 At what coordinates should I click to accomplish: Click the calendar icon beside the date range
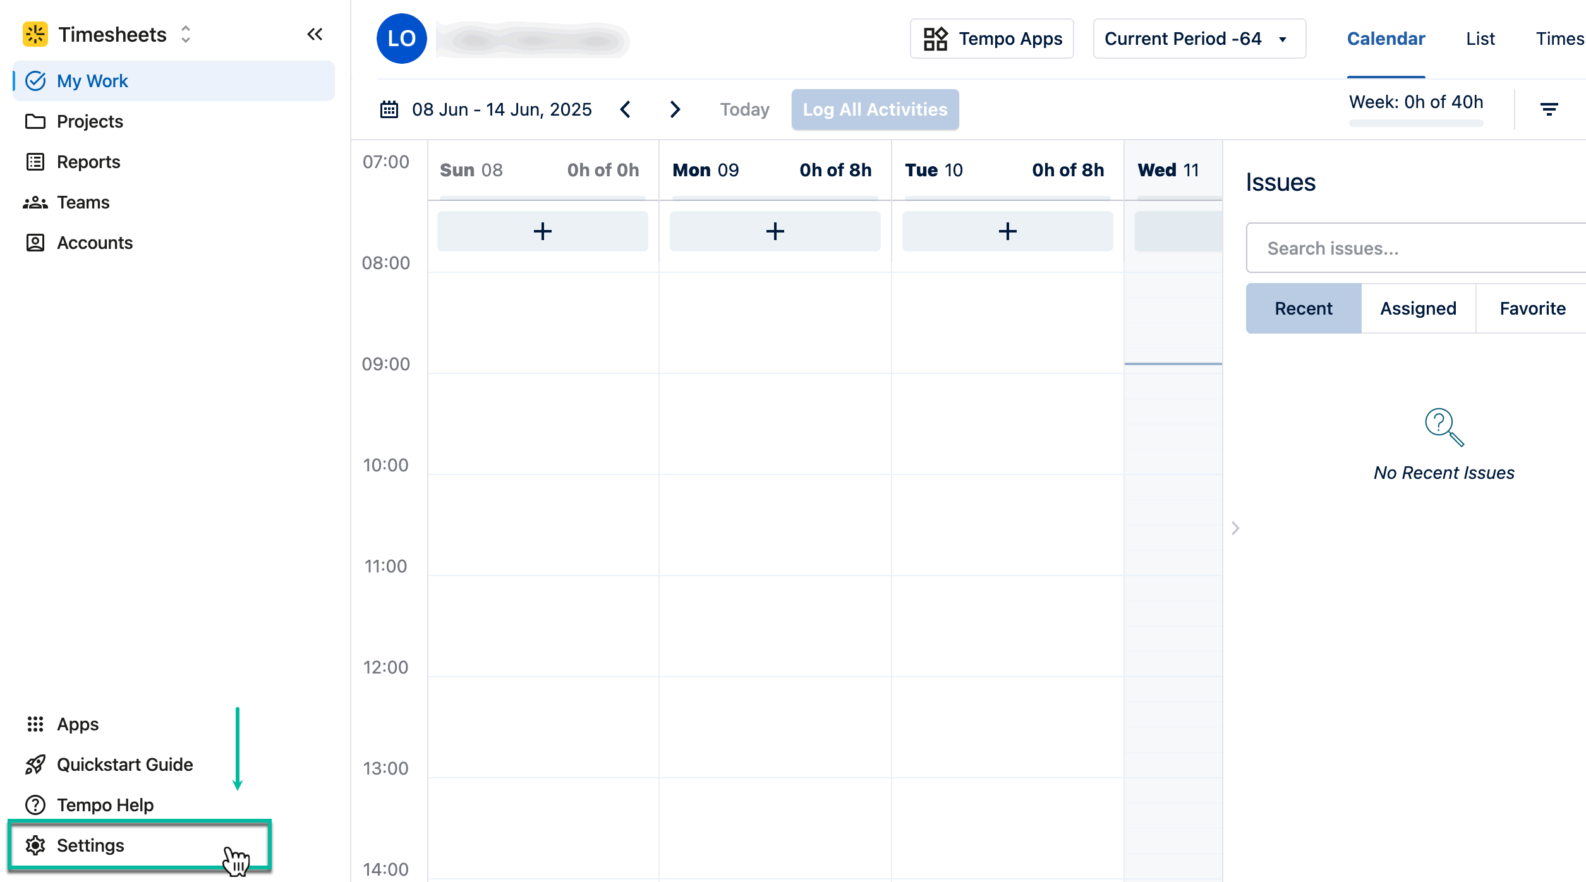tap(390, 109)
